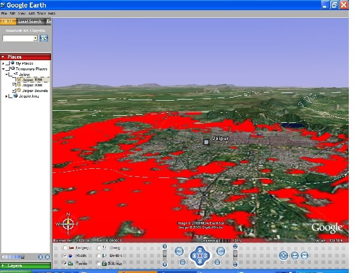Open the File menu
Screen dimensions: 364x273
click(x=4, y=14)
